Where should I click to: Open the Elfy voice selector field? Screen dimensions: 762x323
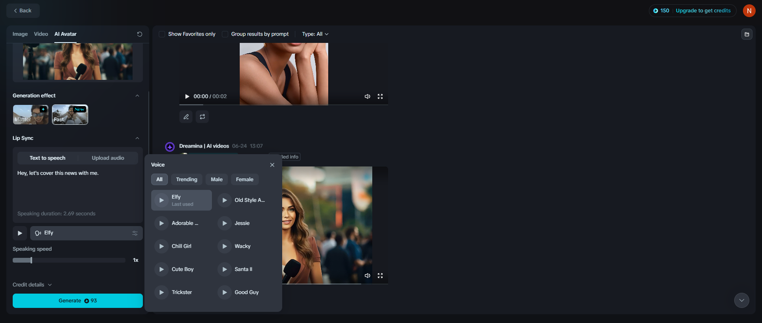tap(87, 233)
